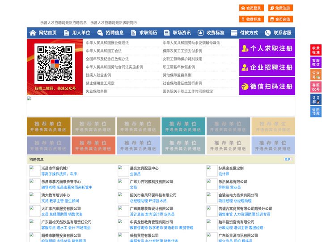Image resolution: width=322 pixels, height=242 pixels.
Task: Open company 大汇丰汽车服务有限公司
Action: (61, 208)
